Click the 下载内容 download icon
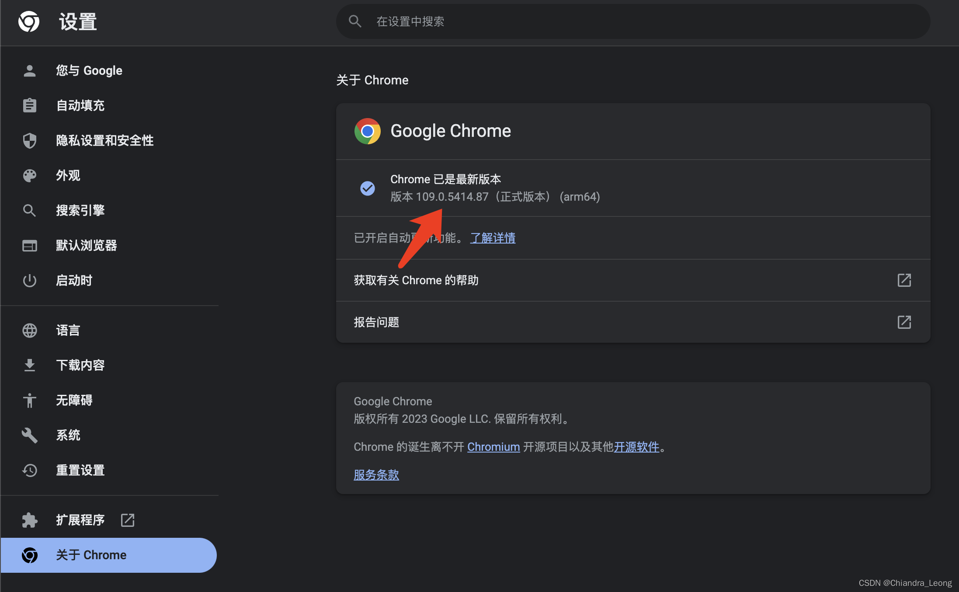 (29, 365)
